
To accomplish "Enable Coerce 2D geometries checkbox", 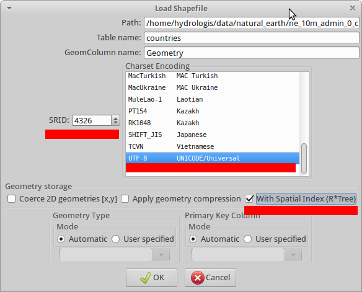I will [12, 199].
